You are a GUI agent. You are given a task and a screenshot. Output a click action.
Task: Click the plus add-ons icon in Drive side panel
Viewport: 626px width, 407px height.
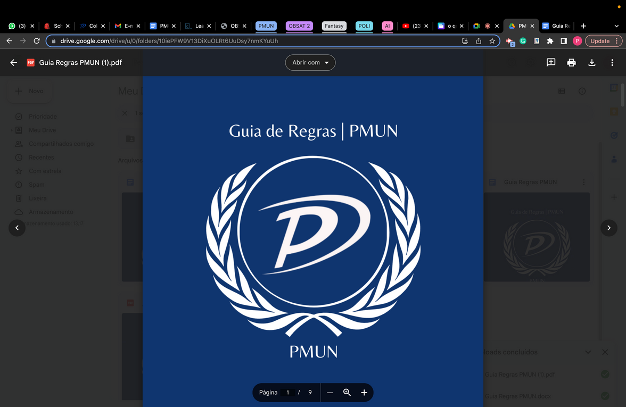pos(614,197)
